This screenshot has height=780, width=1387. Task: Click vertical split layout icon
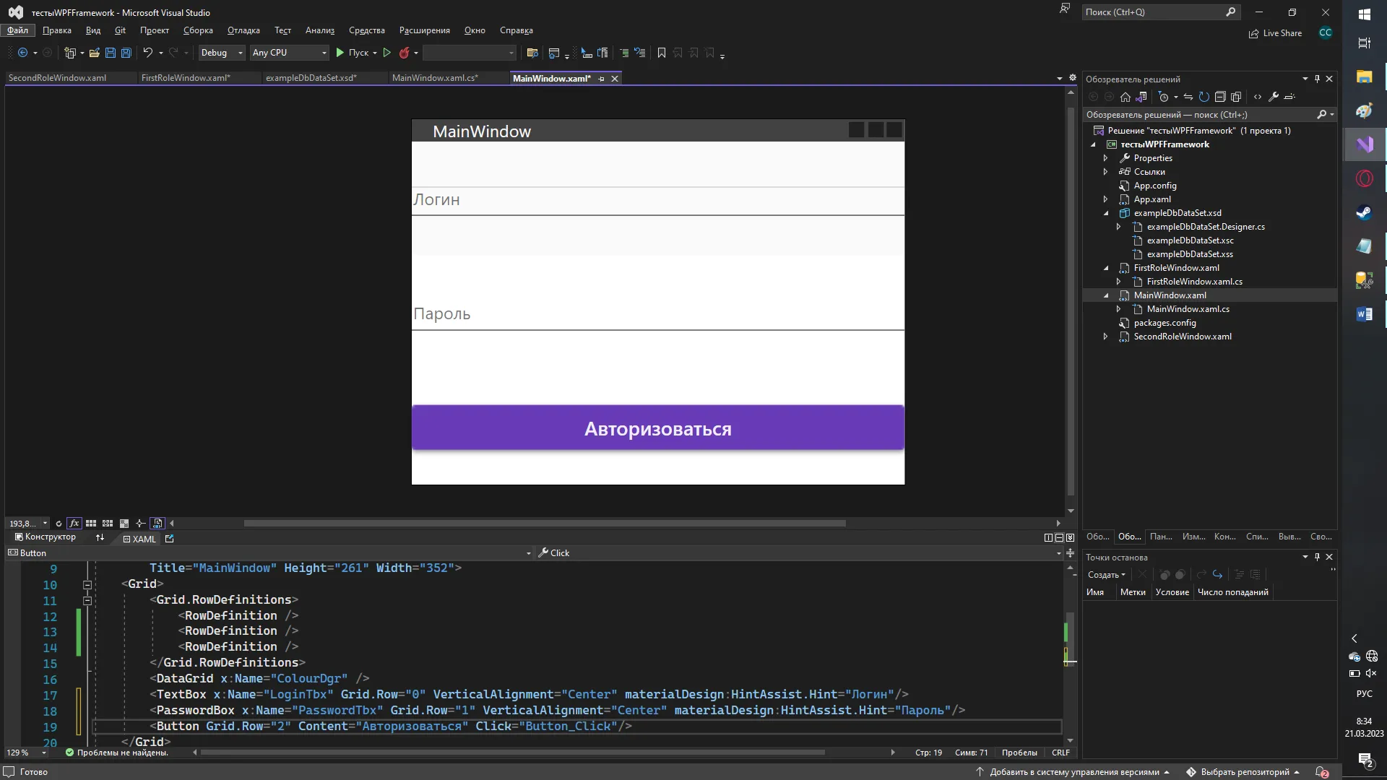pyautogui.click(x=1048, y=537)
